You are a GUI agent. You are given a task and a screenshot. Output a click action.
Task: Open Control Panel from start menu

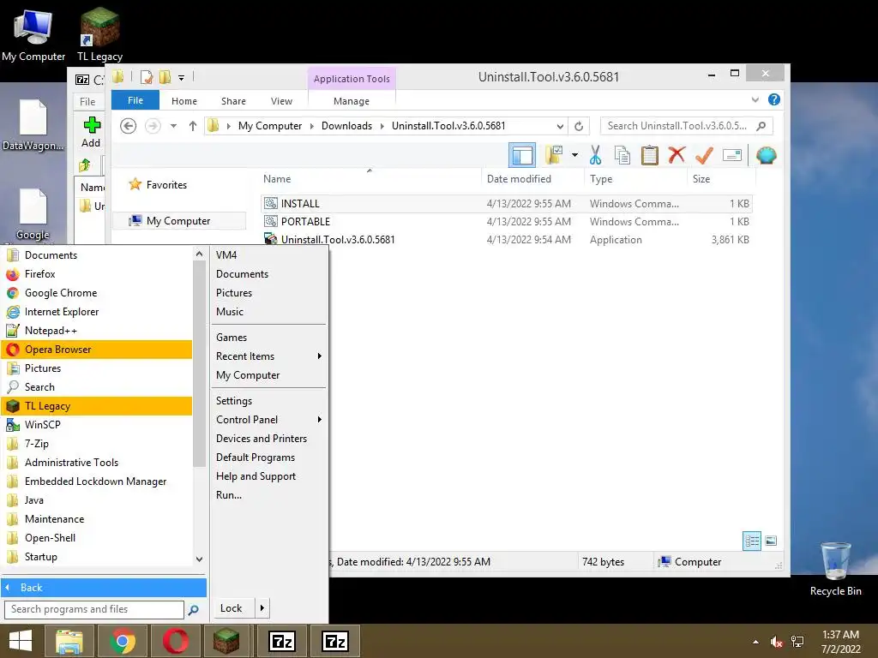269,420
